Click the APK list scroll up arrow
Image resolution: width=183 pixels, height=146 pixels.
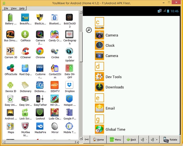tap(81, 12)
